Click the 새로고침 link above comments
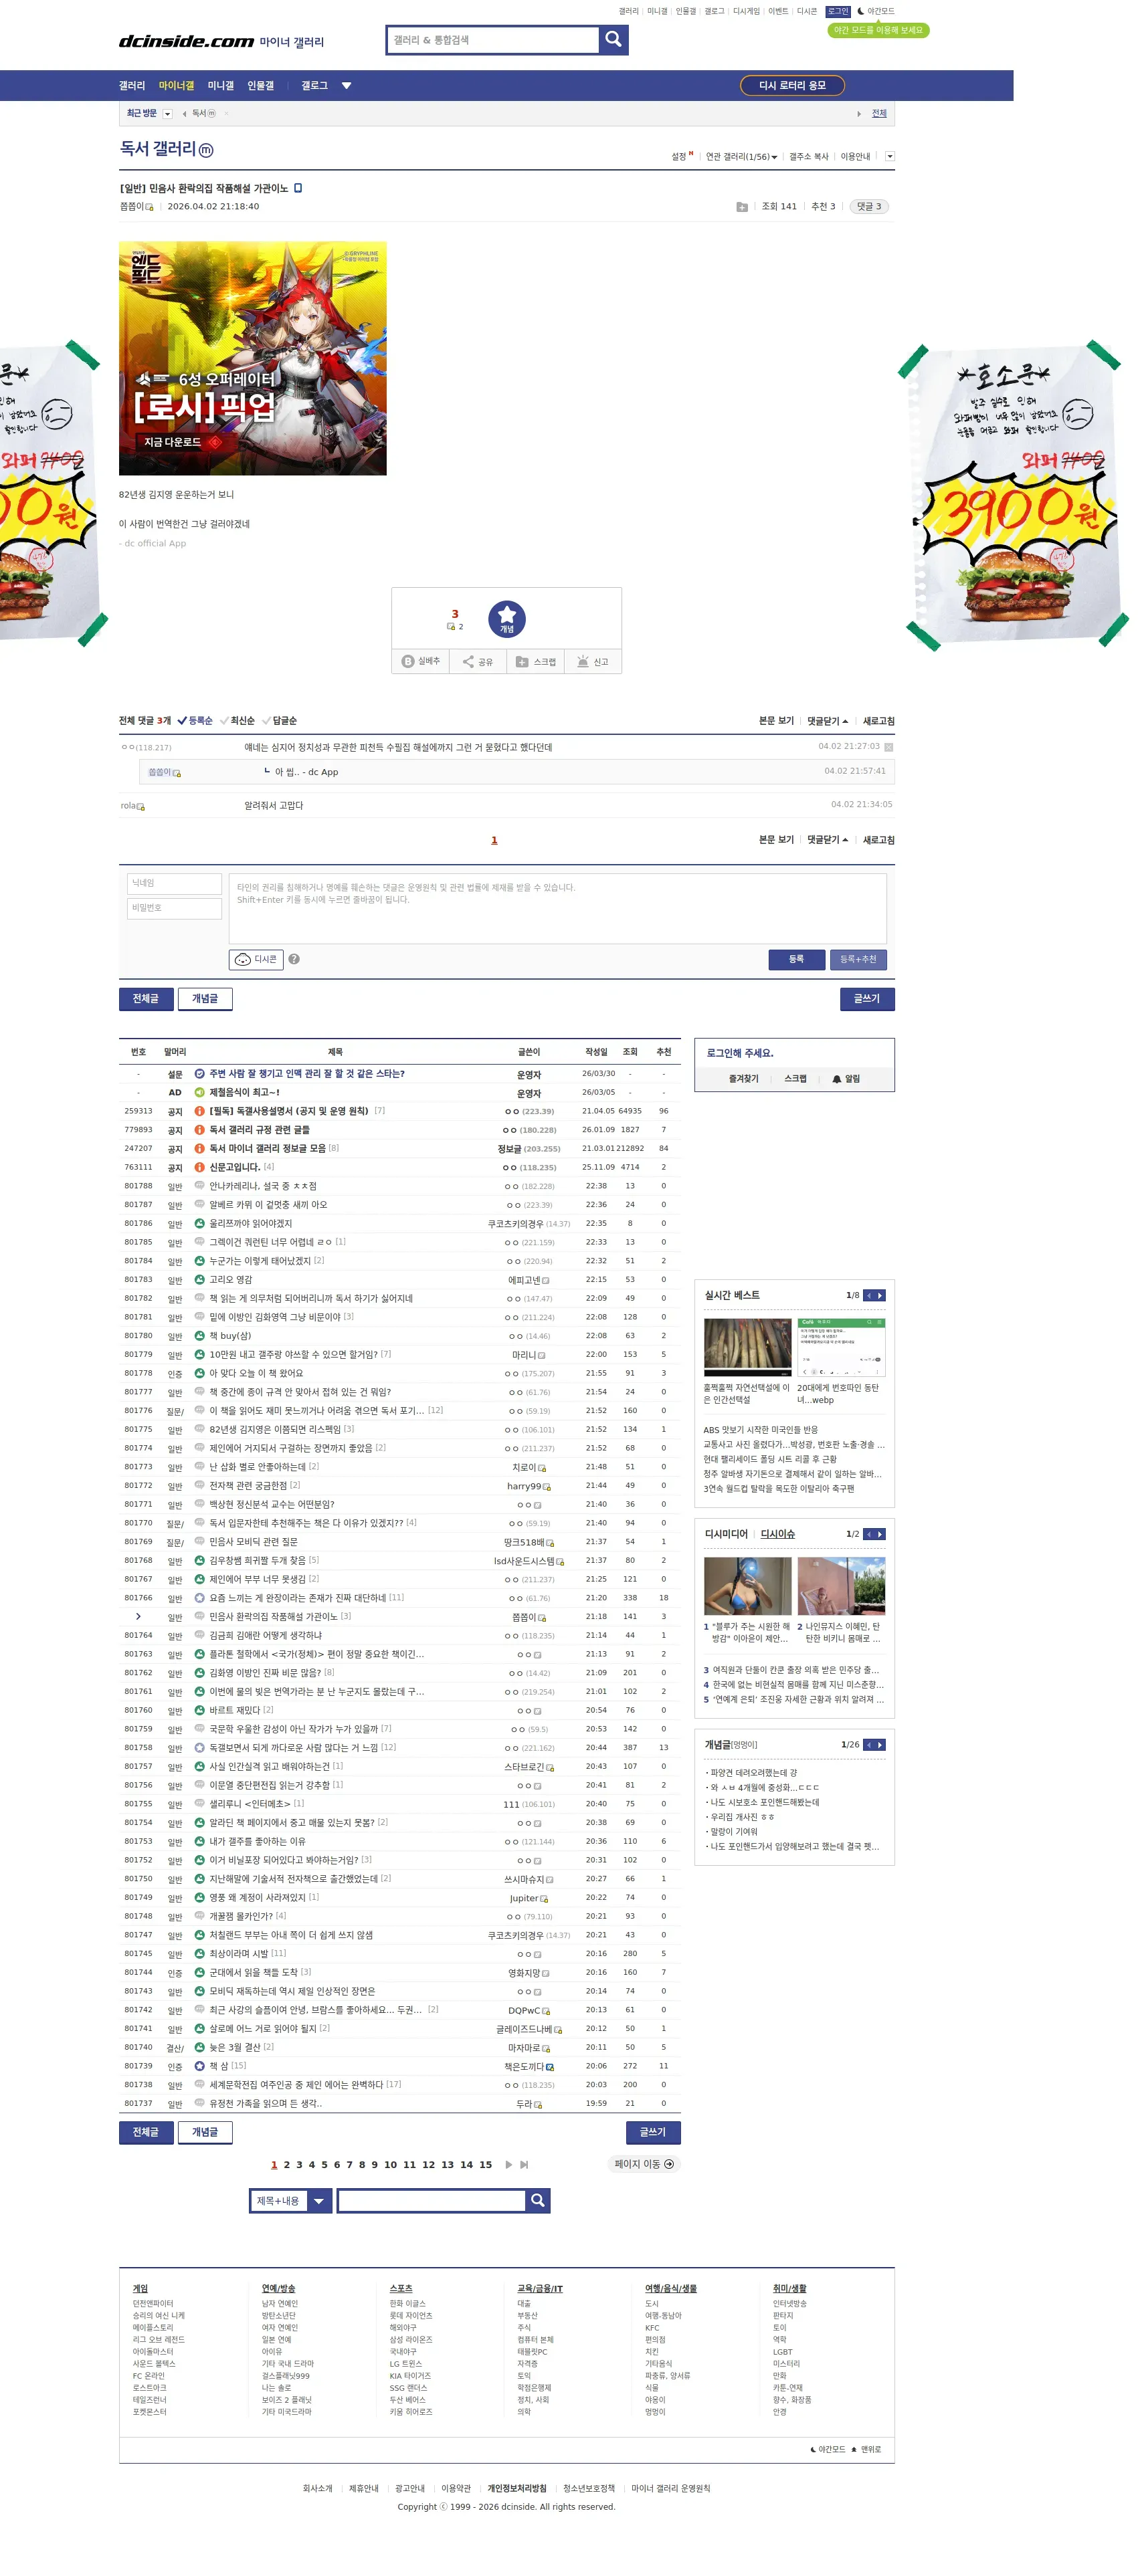This screenshot has height=2576, width=1138. point(878,721)
